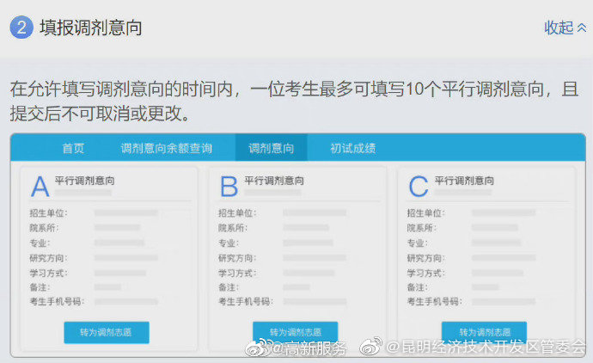Select 平行调剂意向 heading in card C
Screen dimensions: 593x363
pos(464,181)
